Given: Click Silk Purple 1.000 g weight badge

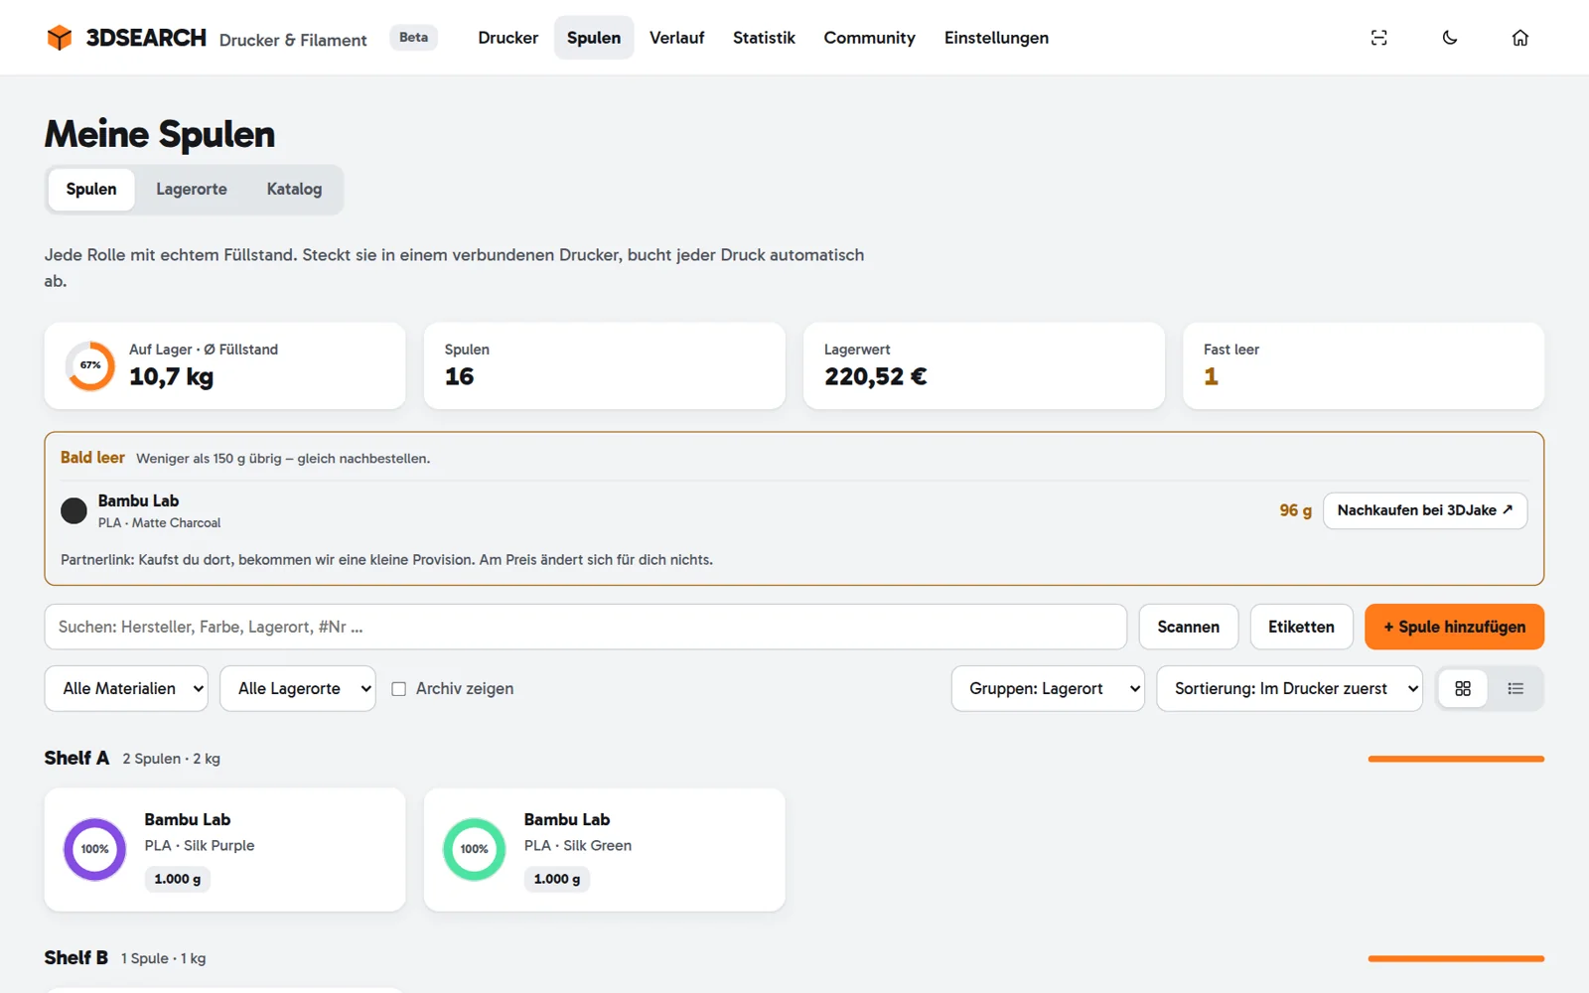Looking at the screenshot, I should [178, 879].
